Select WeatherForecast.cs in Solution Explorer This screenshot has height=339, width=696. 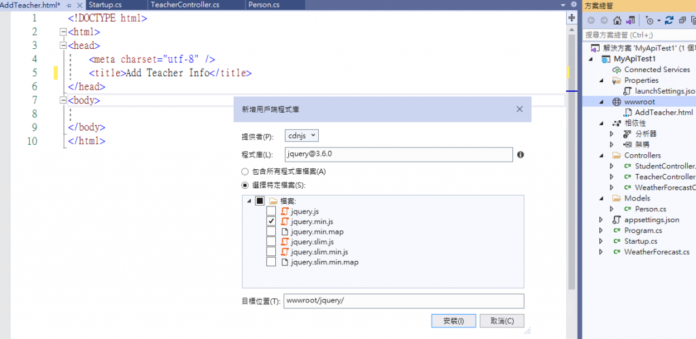pyautogui.click(x=657, y=252)
